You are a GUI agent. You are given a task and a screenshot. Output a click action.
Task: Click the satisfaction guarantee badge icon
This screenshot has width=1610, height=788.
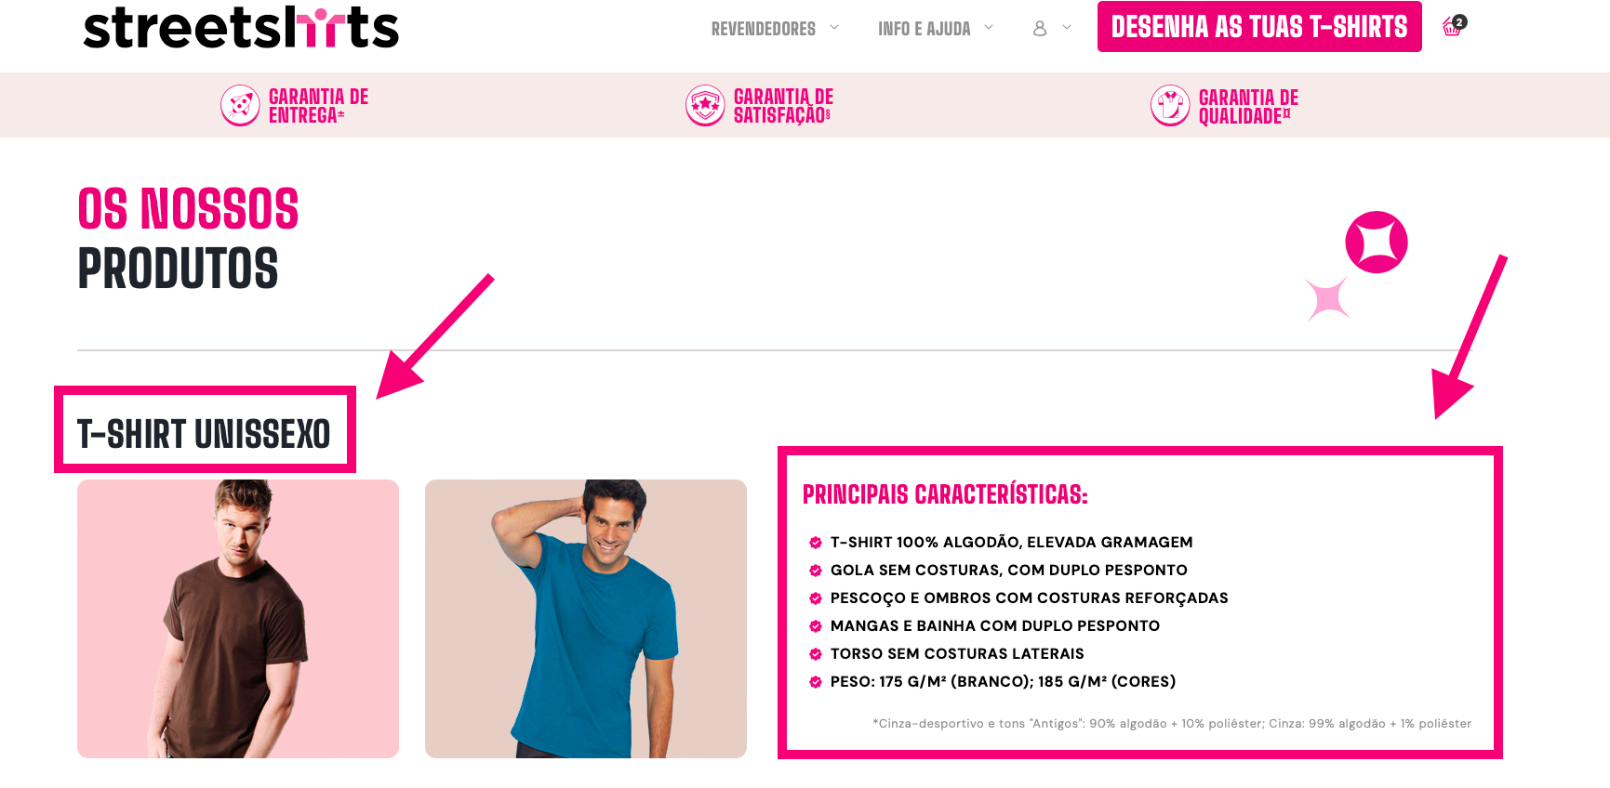tap(705, 105)
